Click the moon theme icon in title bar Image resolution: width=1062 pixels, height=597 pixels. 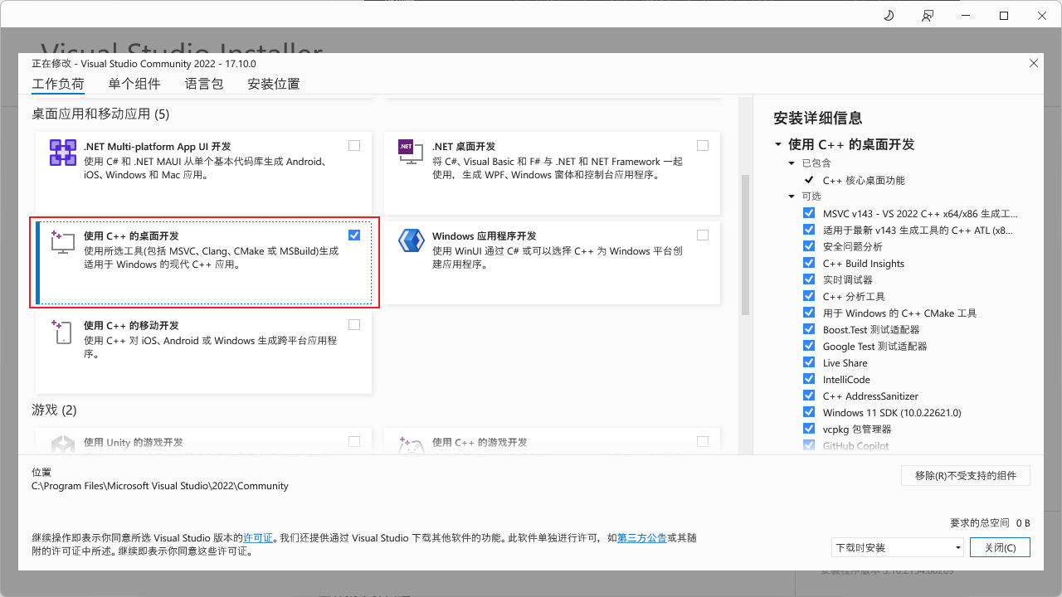coord(889,16)
